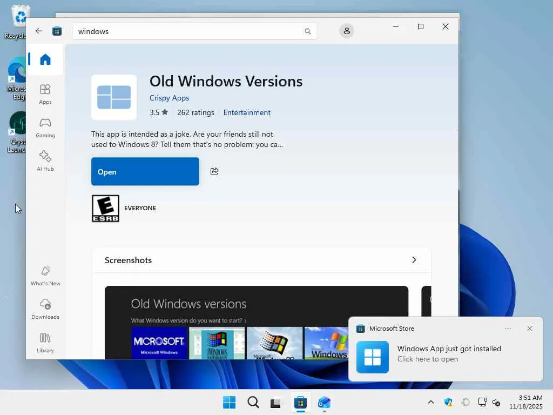Click the EVERYONE rating label

[x=140, y=208]
